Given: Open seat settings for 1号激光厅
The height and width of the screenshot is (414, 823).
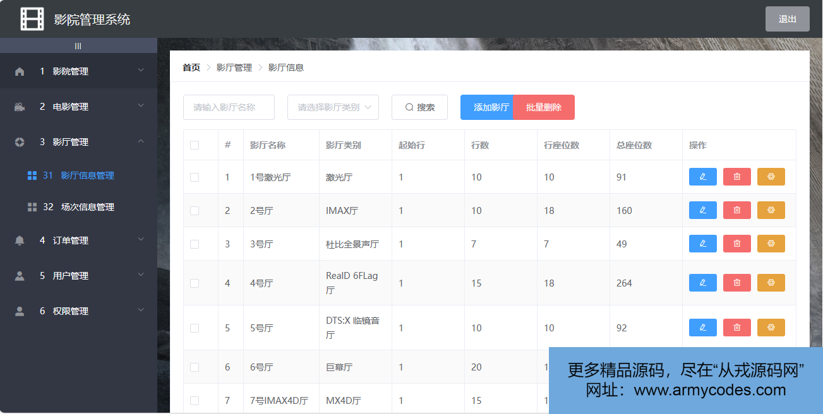Looking at the screenshot, I should pyautogui.click(x=771, y=177).
